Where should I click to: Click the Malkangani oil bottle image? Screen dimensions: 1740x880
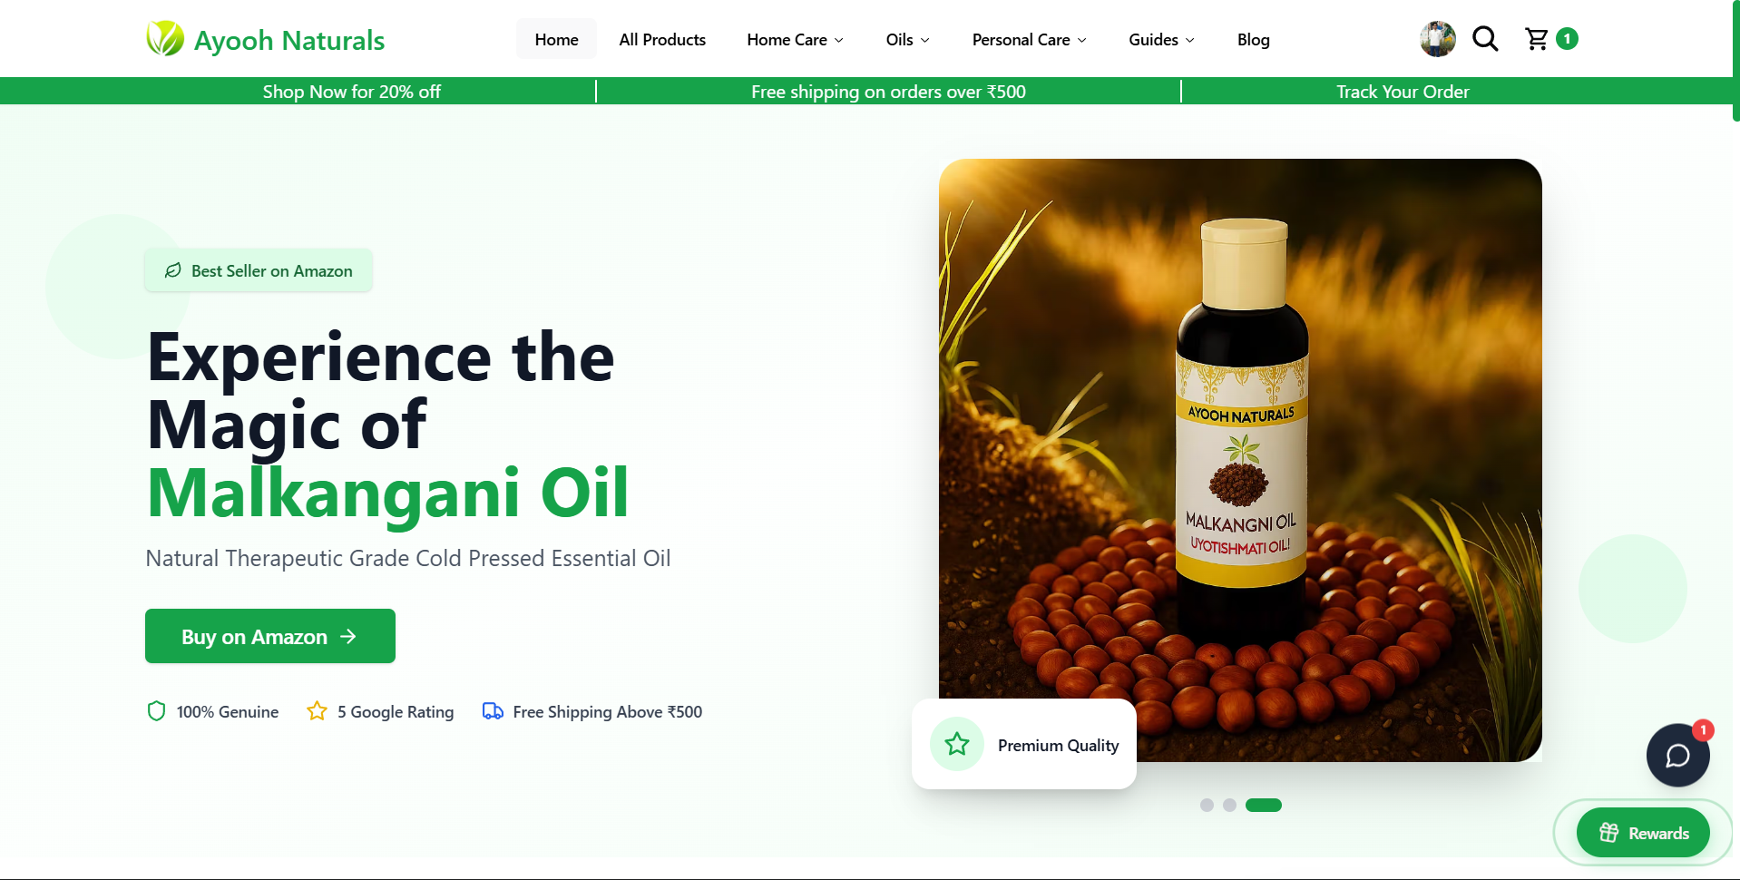coord(1240,460)
